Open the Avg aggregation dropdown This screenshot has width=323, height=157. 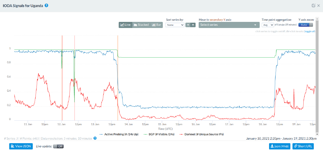tap(268, 25)
